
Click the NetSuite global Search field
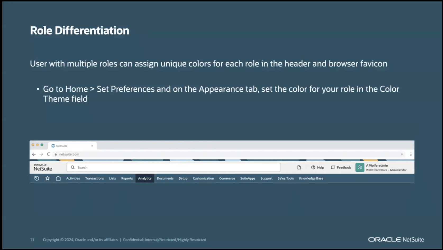tap(173, 167)
